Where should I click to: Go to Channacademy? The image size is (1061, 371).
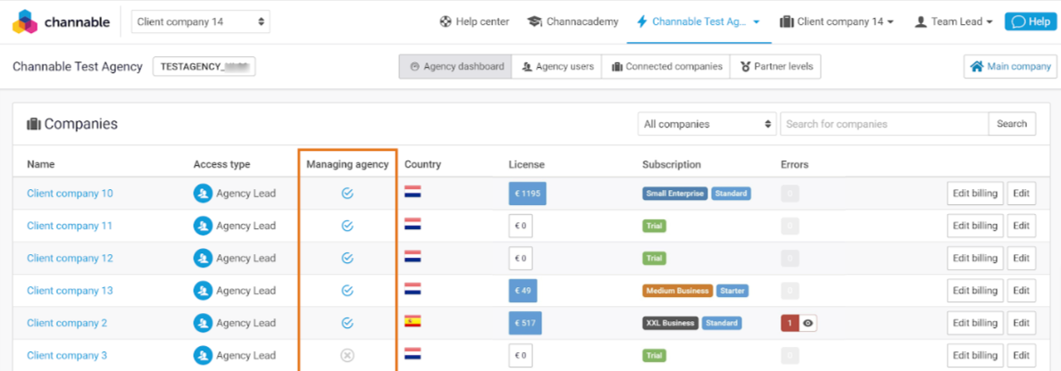pos(573,21)
